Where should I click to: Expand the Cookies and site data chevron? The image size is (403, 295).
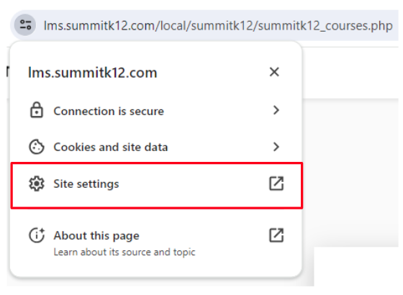tap(276, 147)
